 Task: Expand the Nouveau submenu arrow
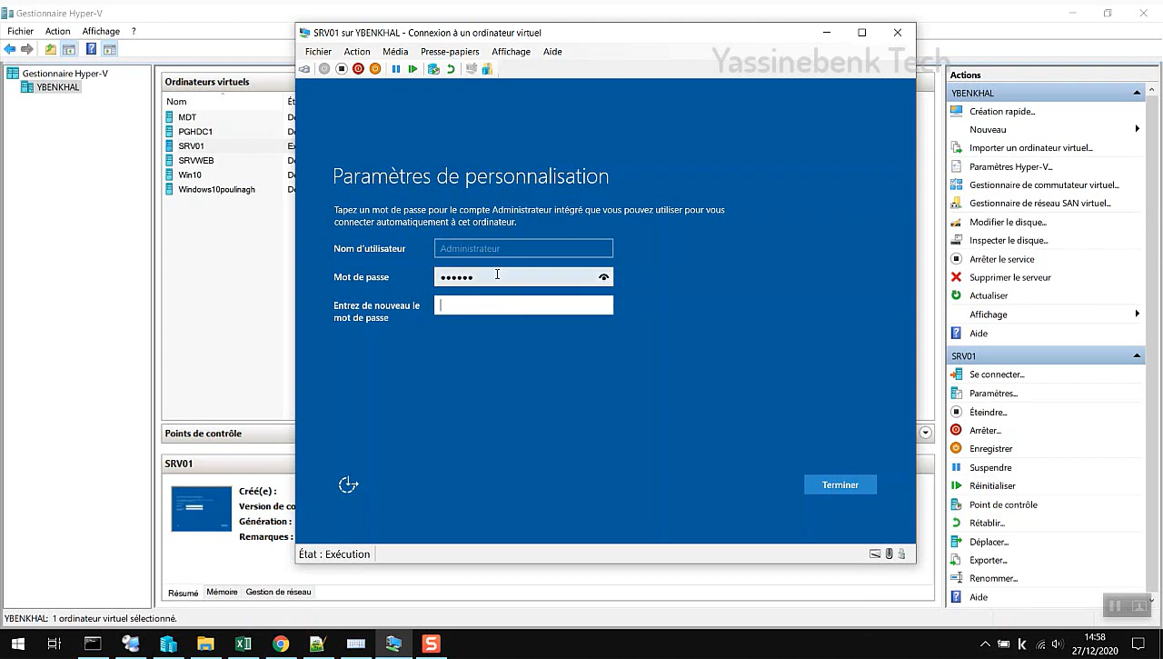point(1137,129)
